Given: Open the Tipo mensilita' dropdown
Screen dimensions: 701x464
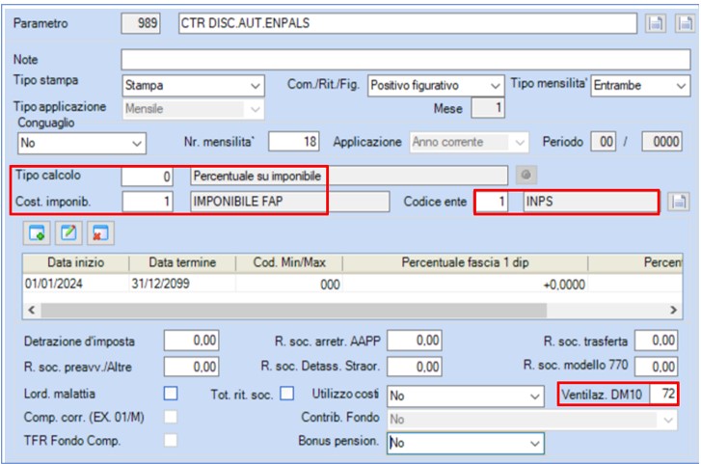Looking at the screenshot, I should coord(640,86).
